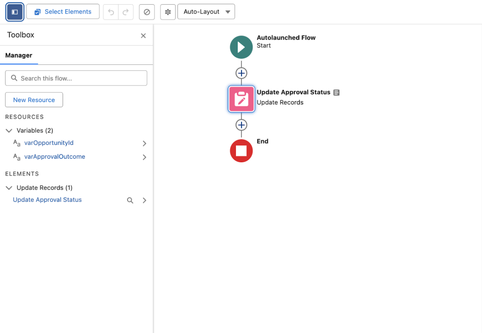The image size is (482, 333).
Task: Open the varApprovalOutcome variable link
Action: pos(55,157)
